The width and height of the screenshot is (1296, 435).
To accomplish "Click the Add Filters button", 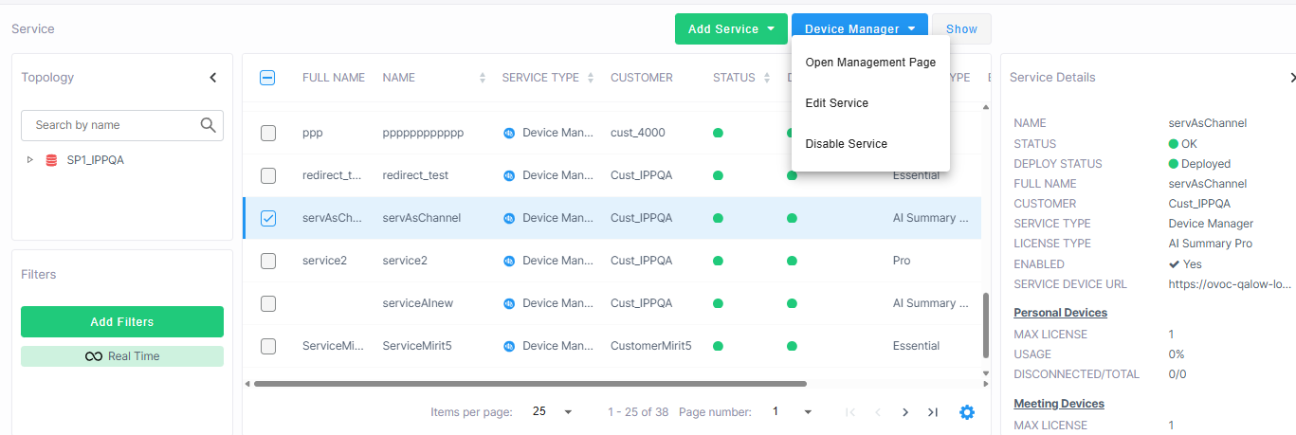I will (x=122, y=322).
